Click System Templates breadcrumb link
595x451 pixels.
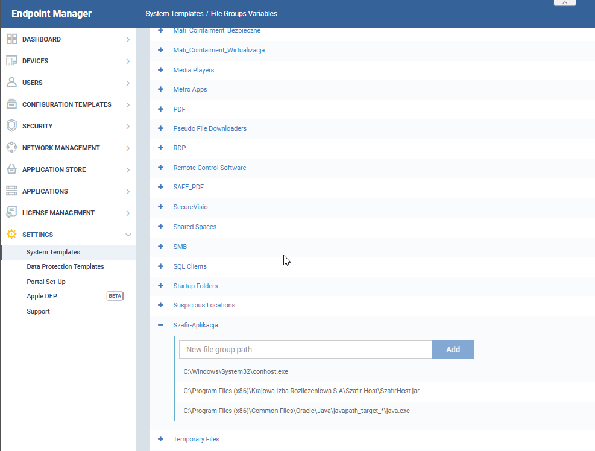click(x=174, y=13)
